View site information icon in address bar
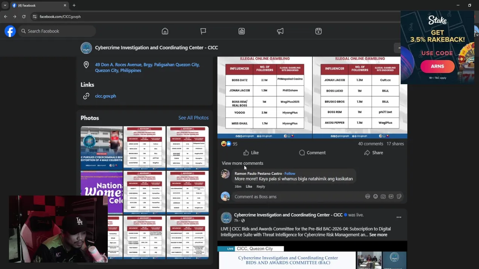The height and width of the screenshot is (269, 479). [x=34, y=16]
